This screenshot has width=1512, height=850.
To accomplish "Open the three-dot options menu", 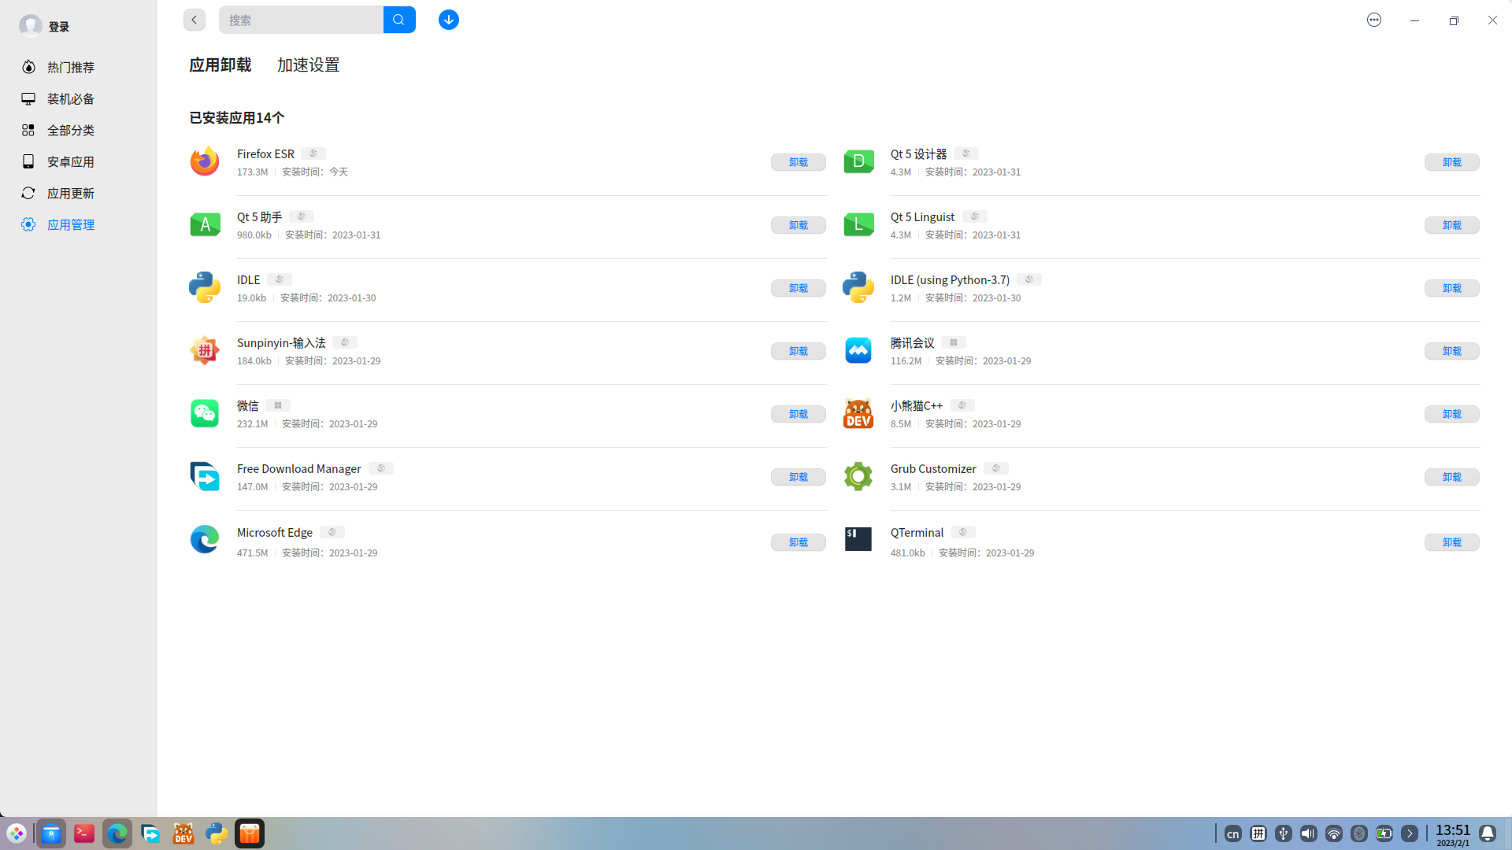I will pos(1374,20).
